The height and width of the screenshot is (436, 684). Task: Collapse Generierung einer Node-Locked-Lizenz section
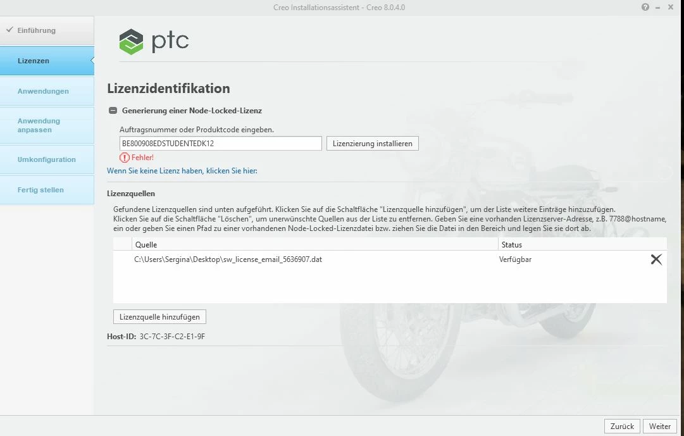point(113,110)
